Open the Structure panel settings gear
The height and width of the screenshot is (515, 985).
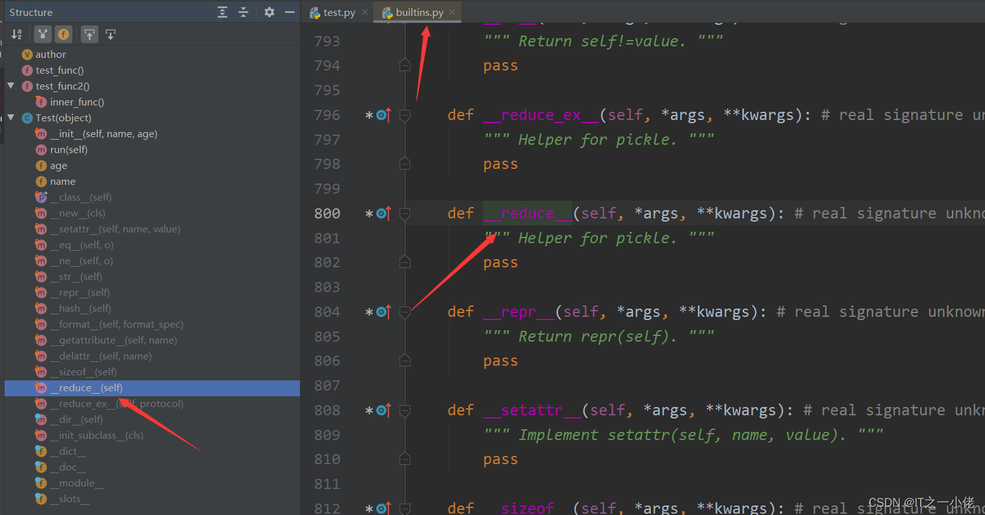(x=269, y=11)
